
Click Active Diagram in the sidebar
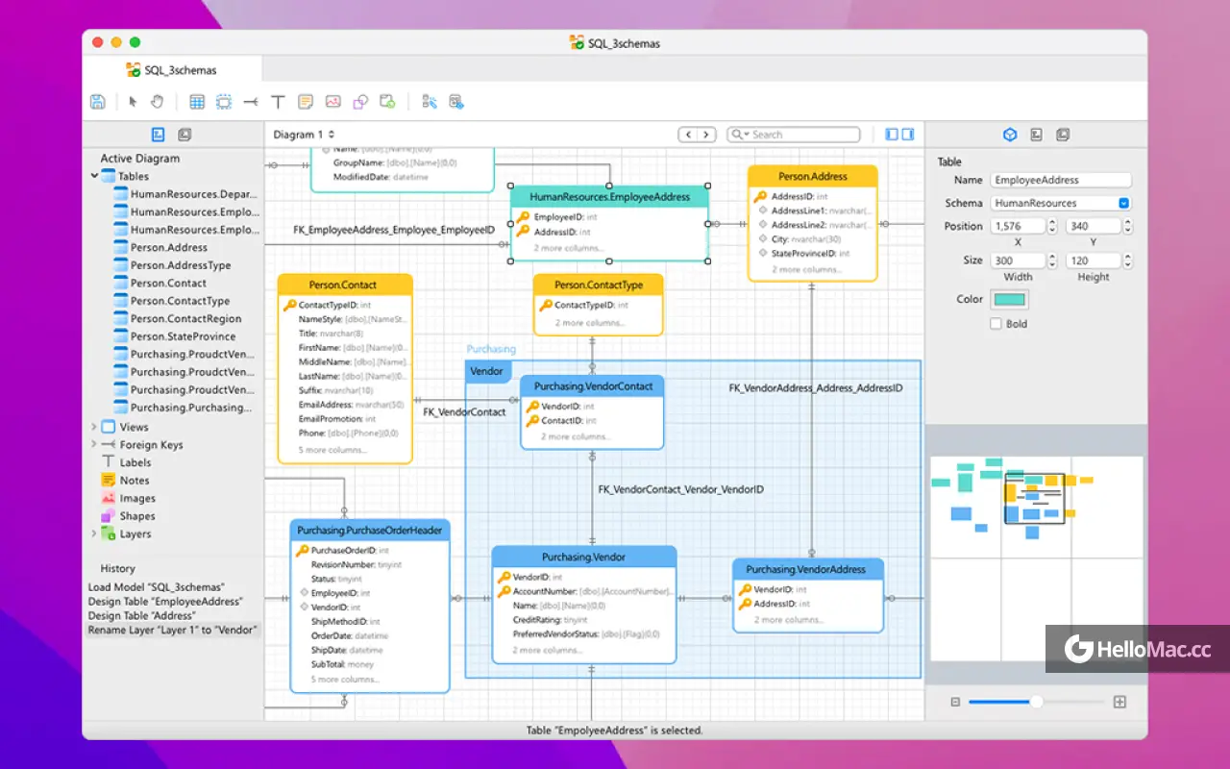click(140, 159)
